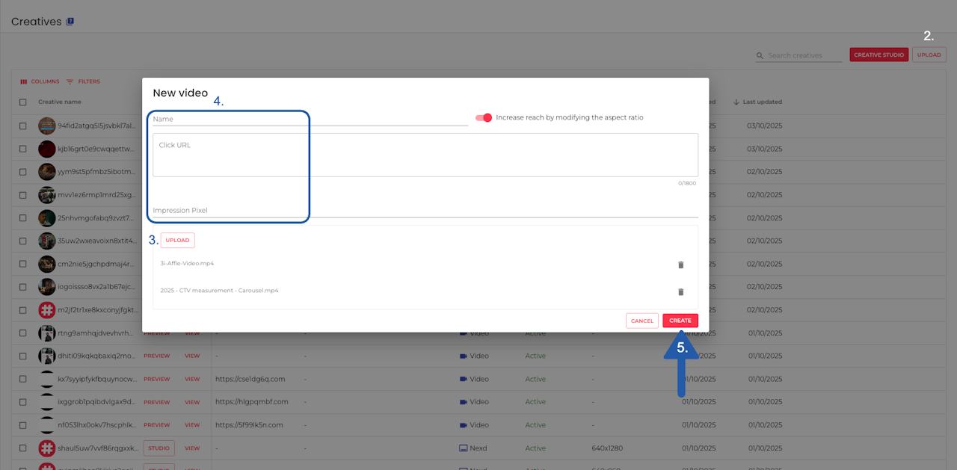Click the video camera icon in the kx7syyipfykfbquynocw row

coord(464,379)
